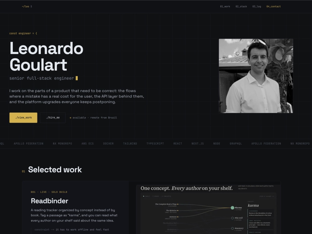Click the karma concept heading in preview
The width and height of the screenshot is (312, 234).
point(253,205)
